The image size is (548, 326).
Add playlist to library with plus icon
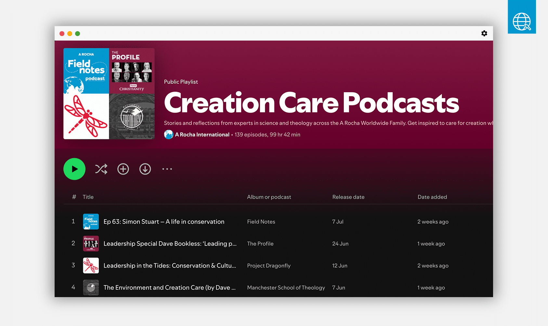[x=123, y=169]
